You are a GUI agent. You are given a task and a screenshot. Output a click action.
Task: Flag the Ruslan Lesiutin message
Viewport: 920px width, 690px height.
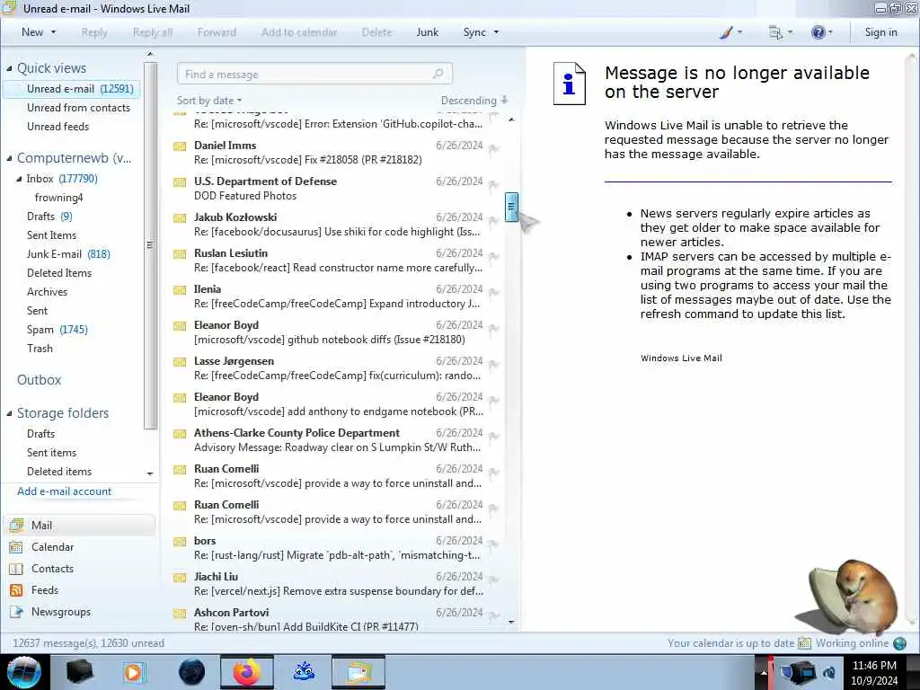tap(493, 256)
